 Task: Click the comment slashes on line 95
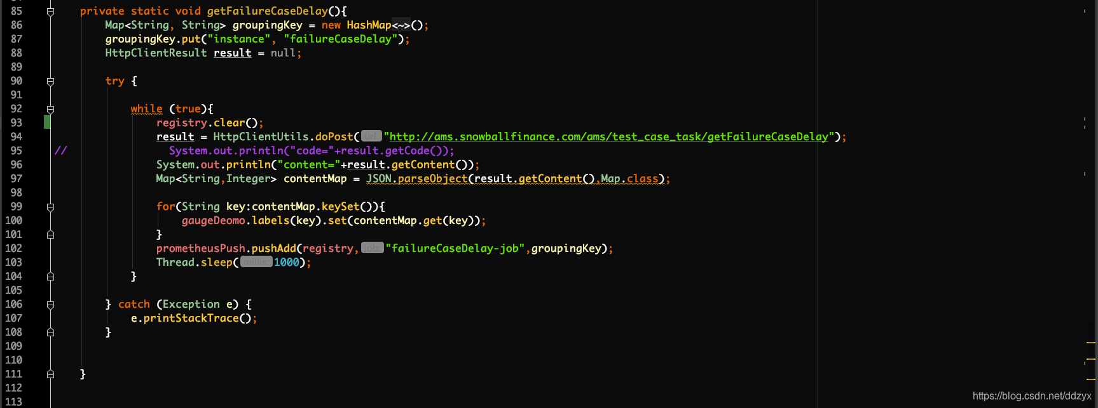point(60,150)
